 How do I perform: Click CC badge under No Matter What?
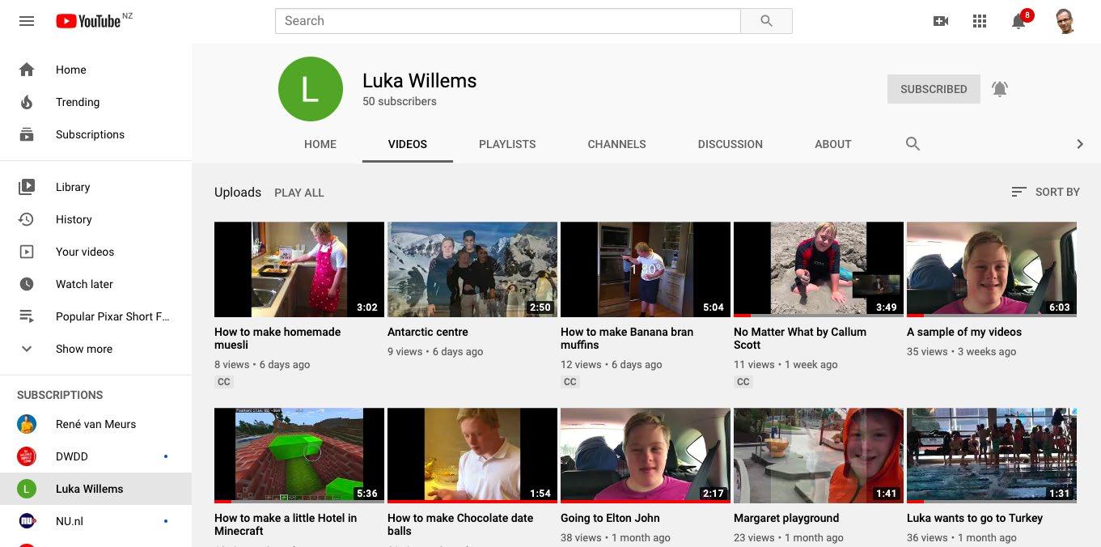(743, 382)
